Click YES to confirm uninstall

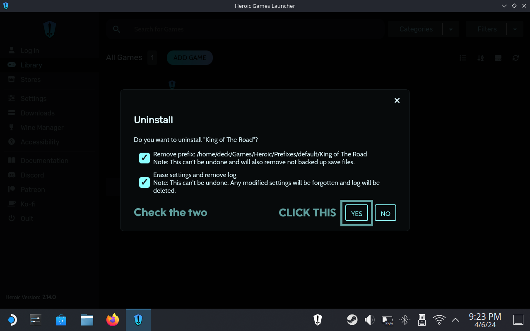pos(357,213)
